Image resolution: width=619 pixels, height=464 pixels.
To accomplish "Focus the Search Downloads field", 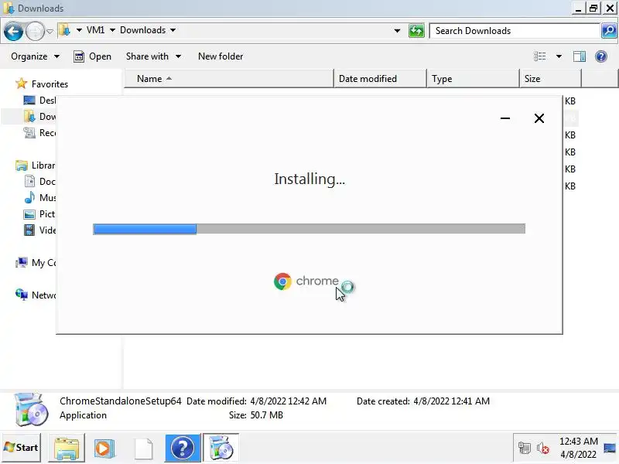I will click(515, 31).
